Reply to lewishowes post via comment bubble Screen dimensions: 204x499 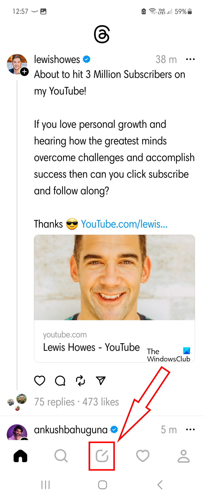click(60, 381)
